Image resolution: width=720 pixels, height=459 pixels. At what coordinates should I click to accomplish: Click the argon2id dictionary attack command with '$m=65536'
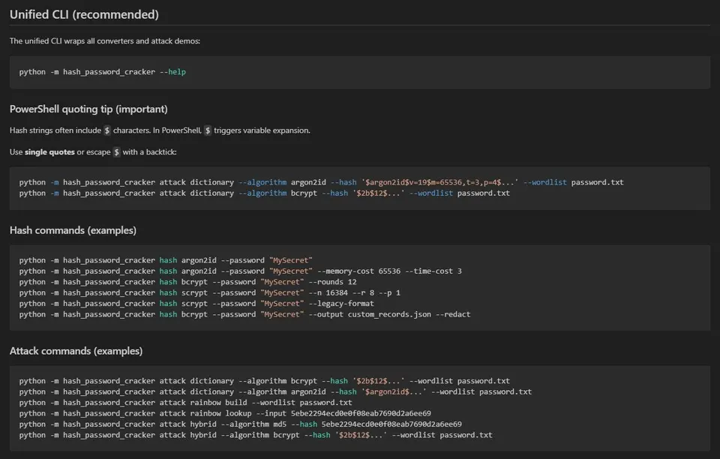[322, 182]
